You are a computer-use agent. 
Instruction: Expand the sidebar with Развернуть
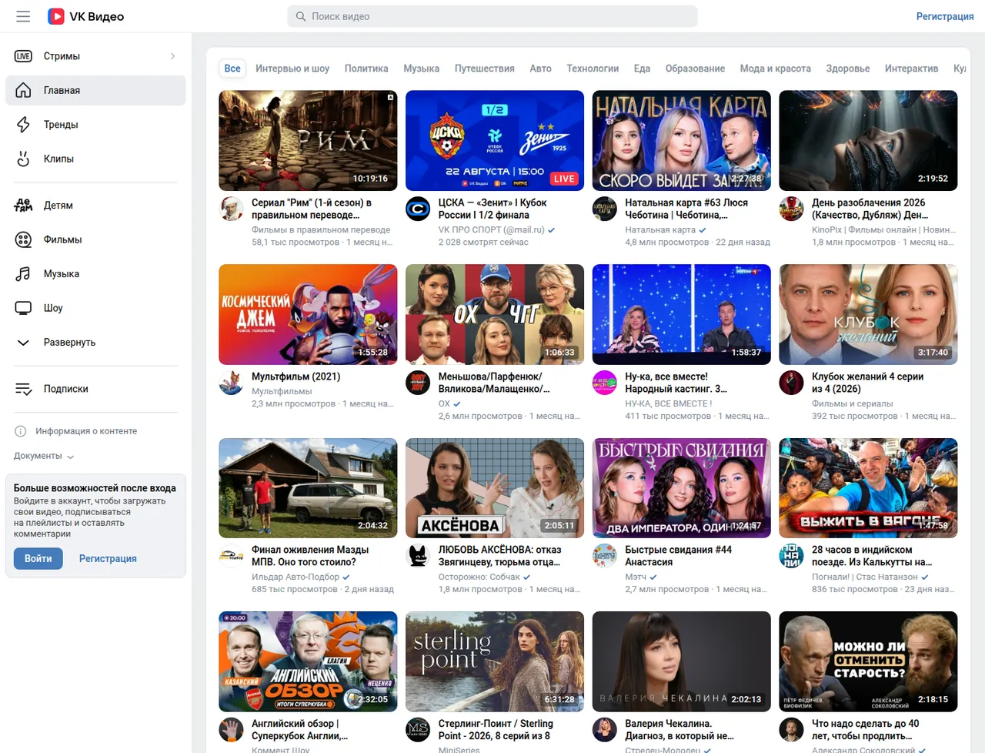tap(95, 343)
